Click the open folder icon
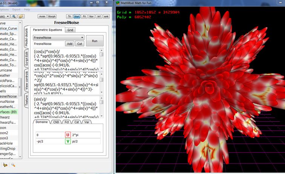Image resolution: width=285 pixels, height=174 pixels. [21, 17]
